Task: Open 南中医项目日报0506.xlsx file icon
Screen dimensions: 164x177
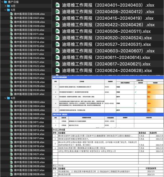Action: 11,14
